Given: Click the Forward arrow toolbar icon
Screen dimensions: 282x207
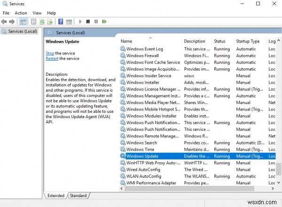Looking at the screenshot, I should (12, 22).
